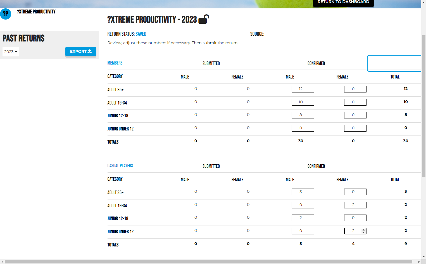Viewport: 426px width, 264px height.
Task: Edit Casual Junior 12-18 confirmed male field
Action: [303, 218]
